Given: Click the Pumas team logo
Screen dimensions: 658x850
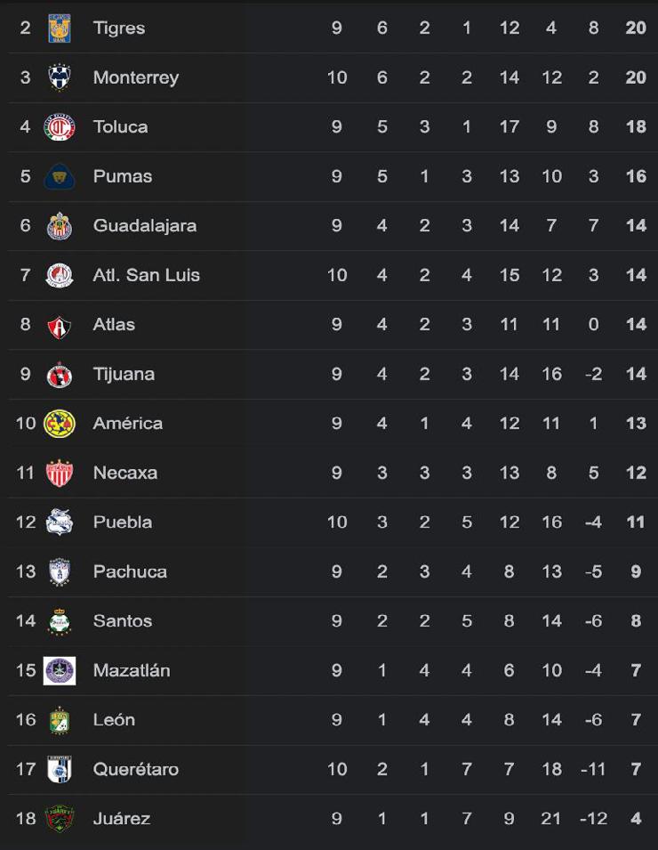Looking at the screenshot, I should pos(60,176).
